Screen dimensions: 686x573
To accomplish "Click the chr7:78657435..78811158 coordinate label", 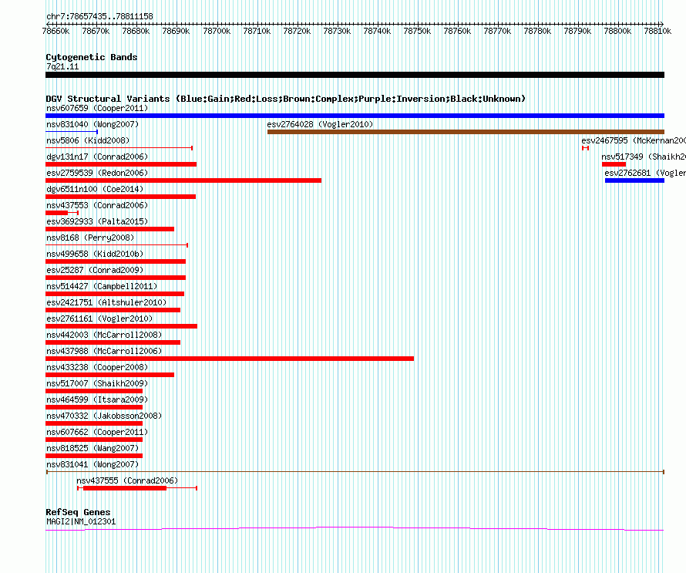I will 99,17.
